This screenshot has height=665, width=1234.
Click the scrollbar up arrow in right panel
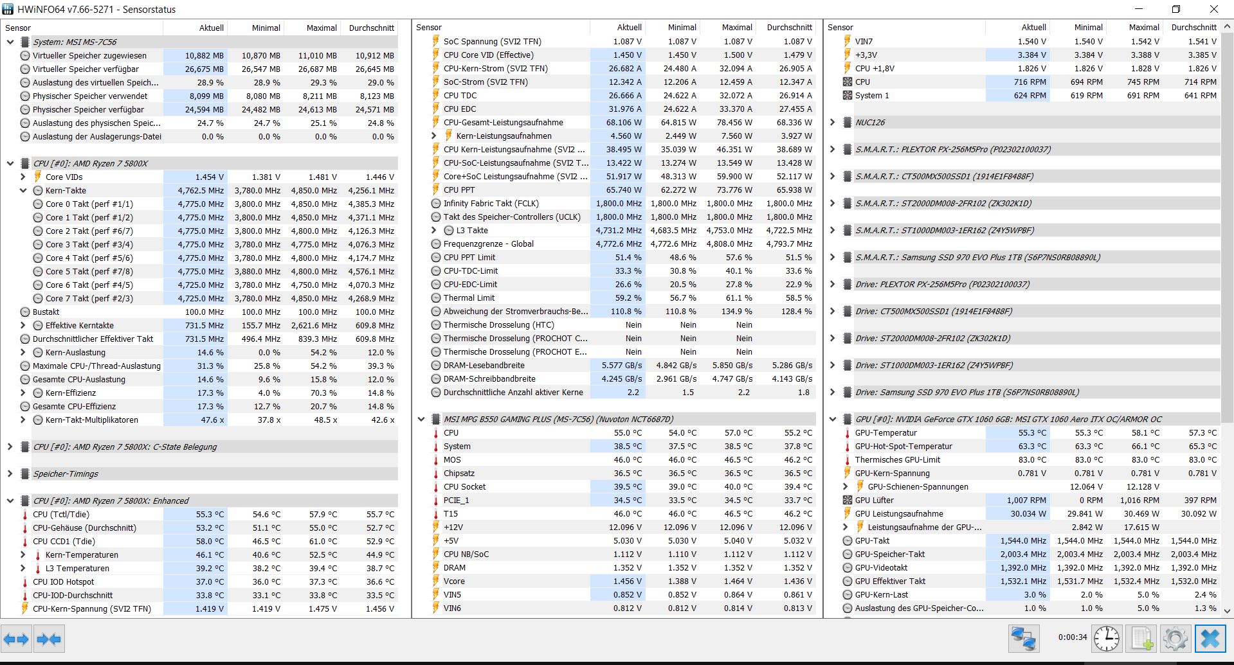1227,27
